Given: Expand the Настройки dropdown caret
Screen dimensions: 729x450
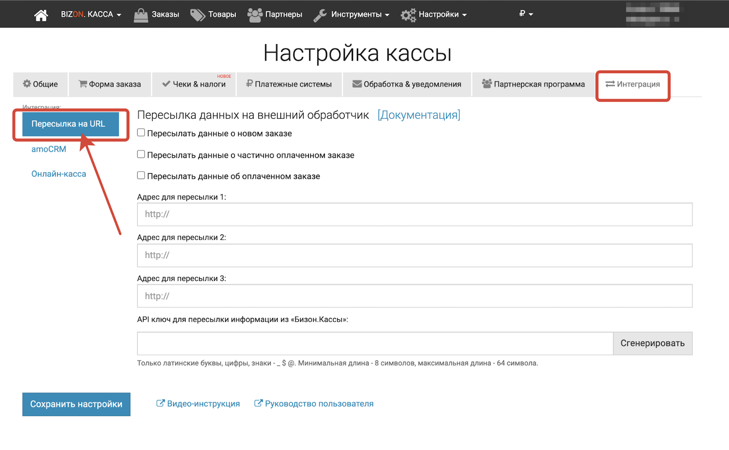Looking at the screenshot, I should (x=464, y=15).
